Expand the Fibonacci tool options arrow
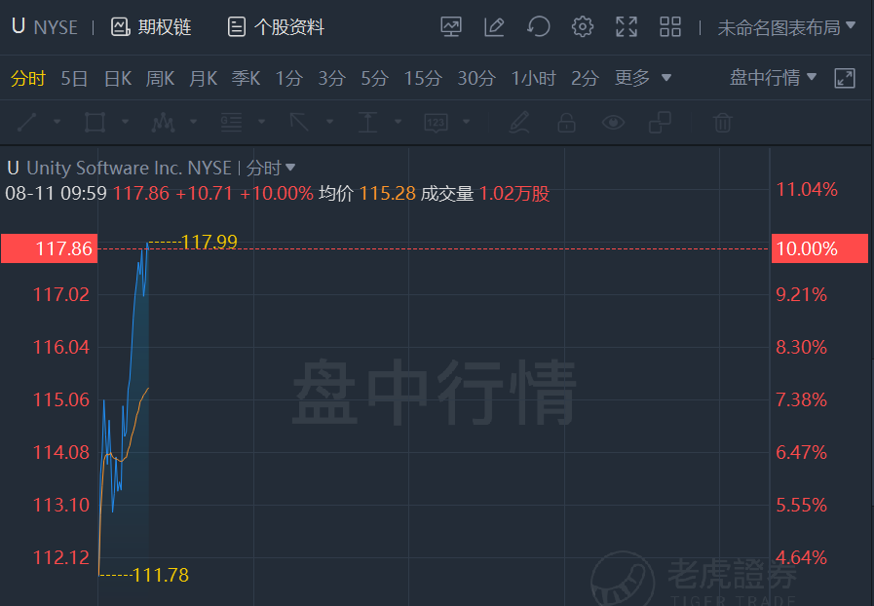The image size is (874, 606). point(261,121)
